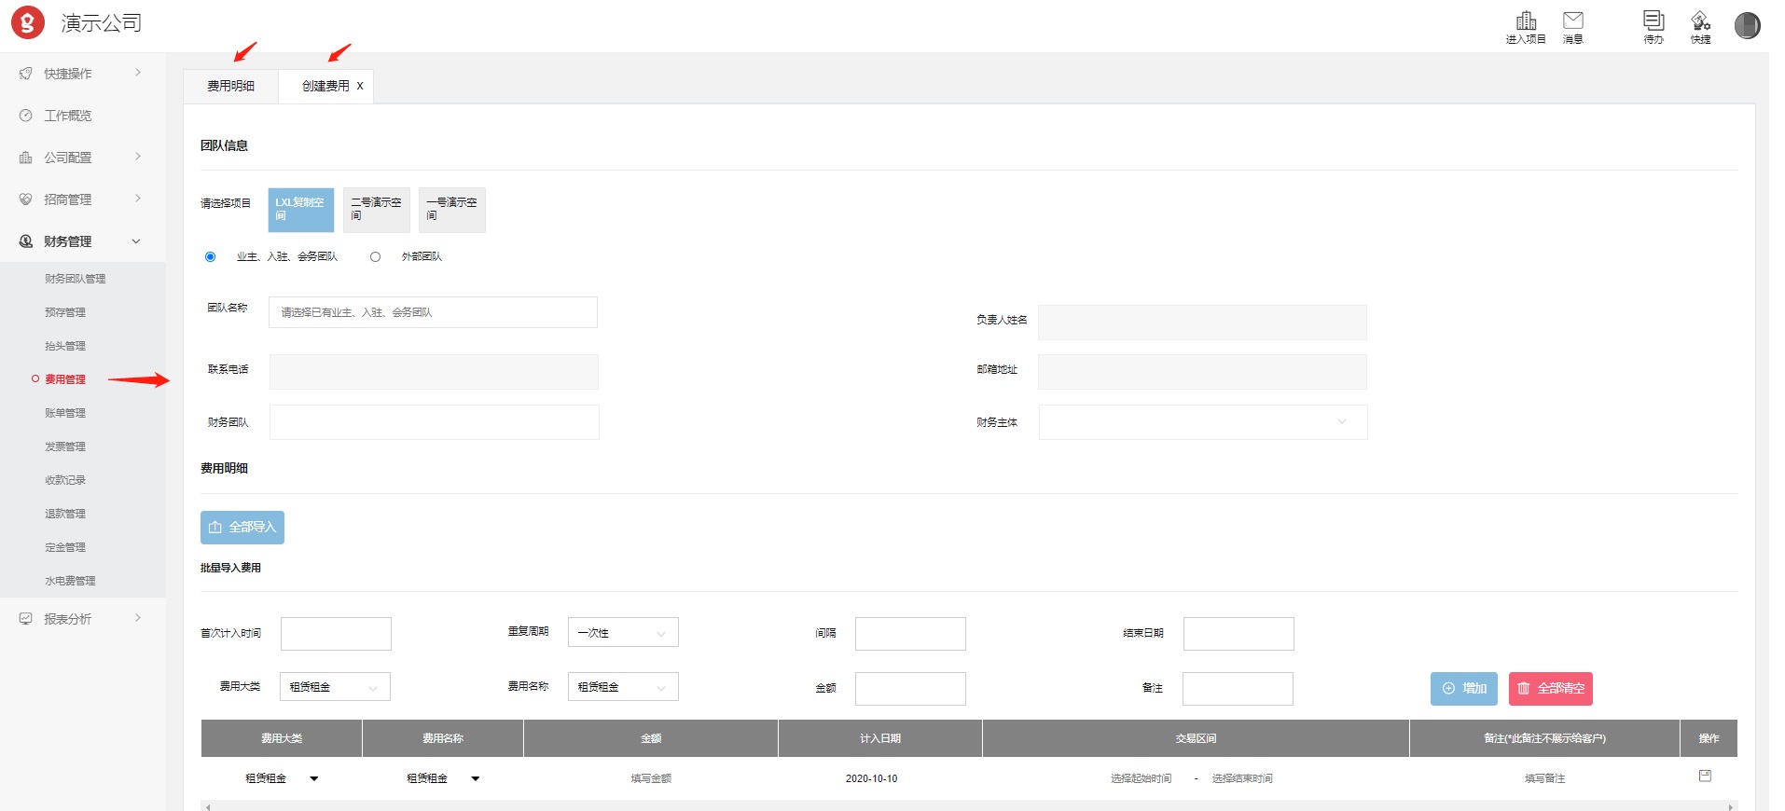
Task: Switch to the 费用明细 tab
Action: coord(230,86)
